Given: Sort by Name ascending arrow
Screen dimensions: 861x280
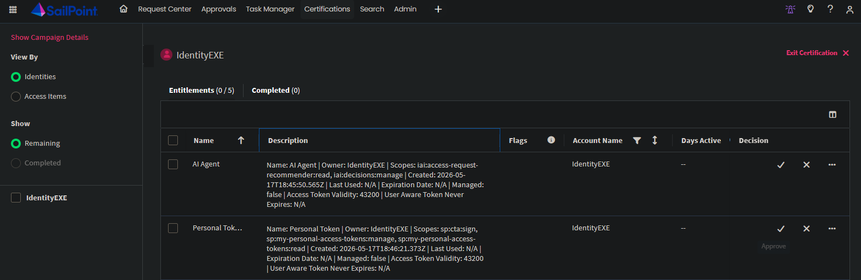Looking at the screenshot, I should coord(241,140).
